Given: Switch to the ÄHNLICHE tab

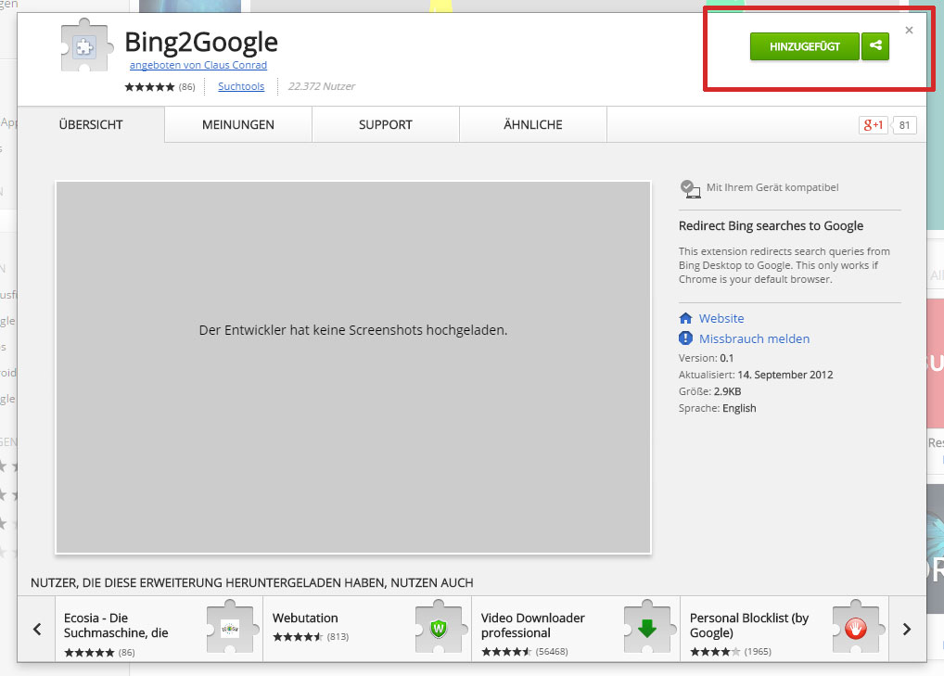Looking at the screenshot, I should (533, 124).
